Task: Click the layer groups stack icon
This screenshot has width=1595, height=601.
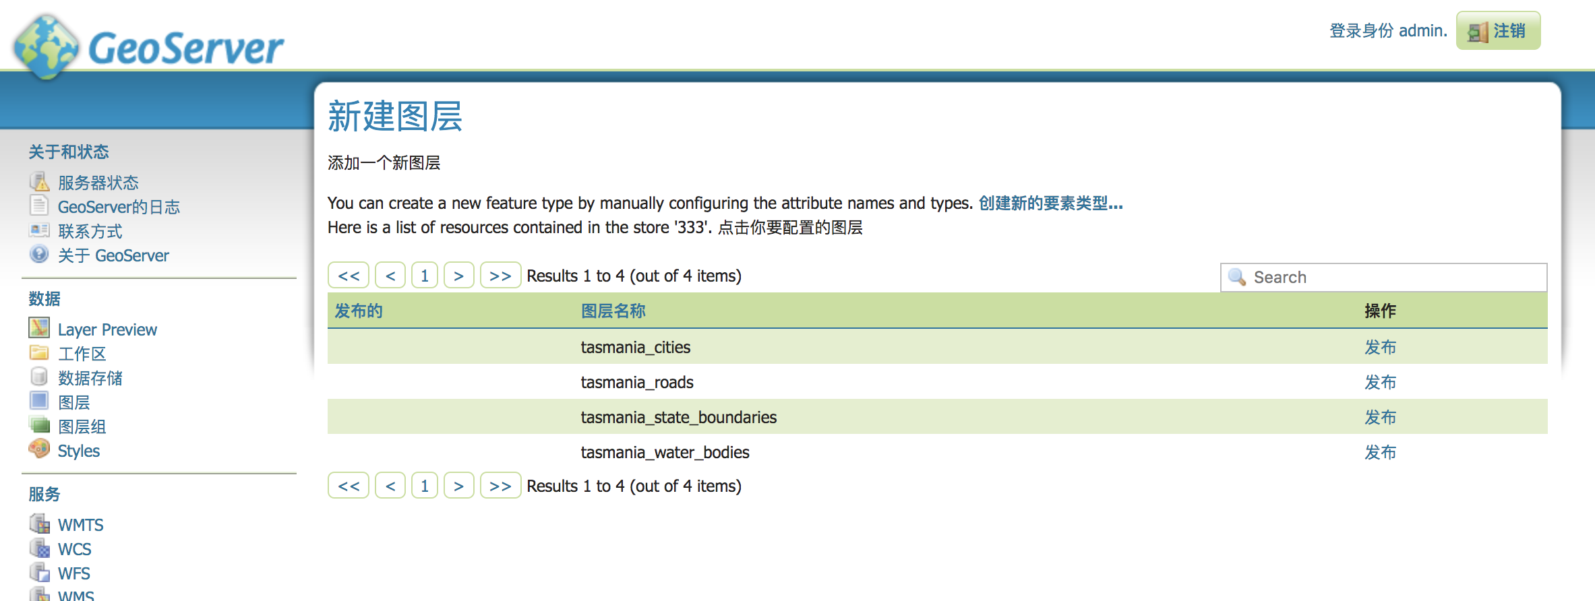Action: [39, 425]
